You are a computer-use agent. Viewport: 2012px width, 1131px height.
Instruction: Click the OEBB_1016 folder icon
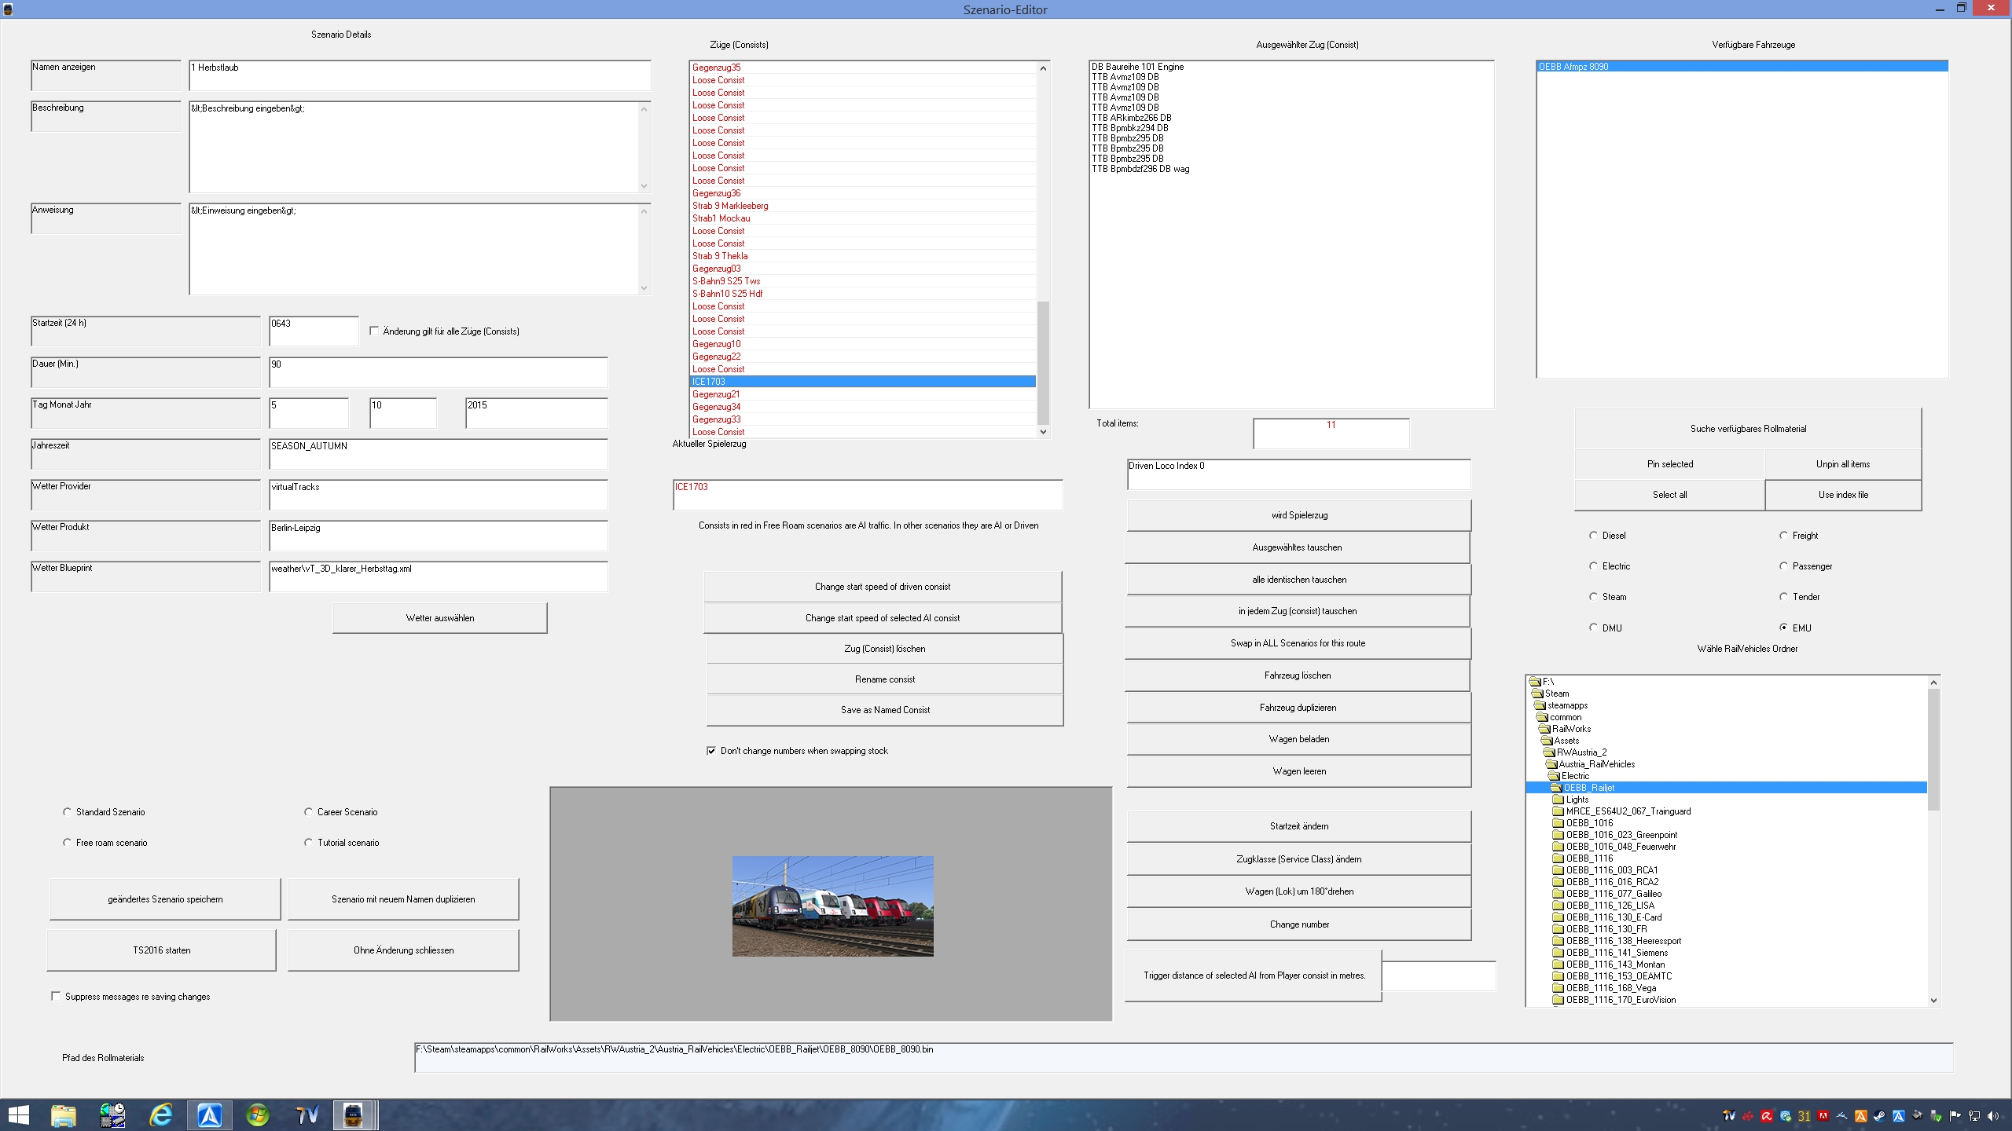[1558, 823]
